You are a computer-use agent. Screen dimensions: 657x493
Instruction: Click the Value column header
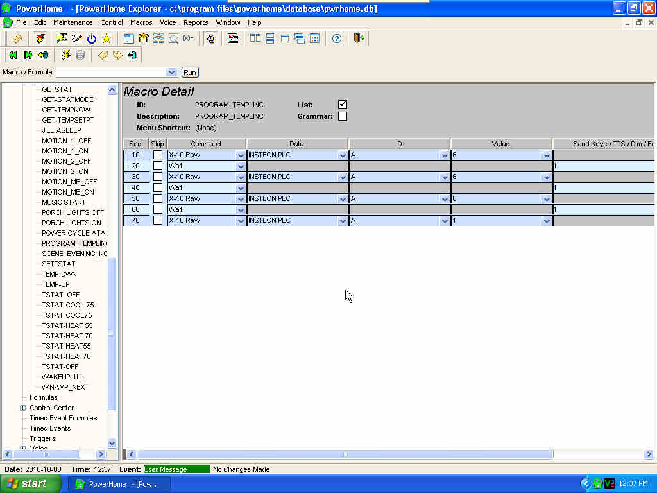click(x=500, y=144)
